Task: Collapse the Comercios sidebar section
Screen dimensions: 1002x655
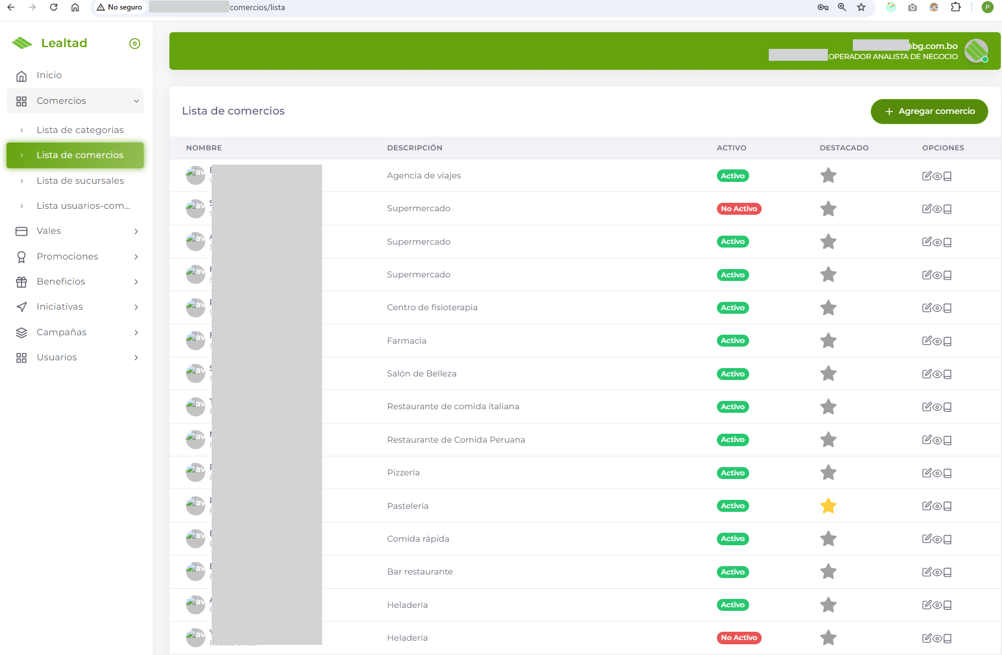Action: tap(137, 101)
